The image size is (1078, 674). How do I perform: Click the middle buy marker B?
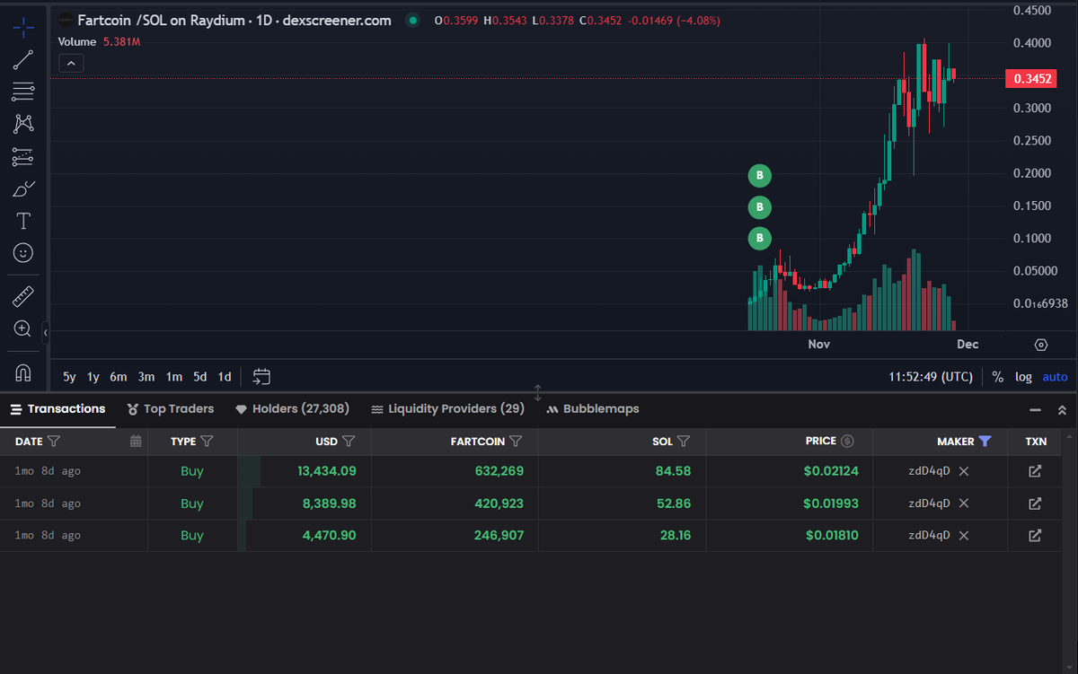[760, 207]
